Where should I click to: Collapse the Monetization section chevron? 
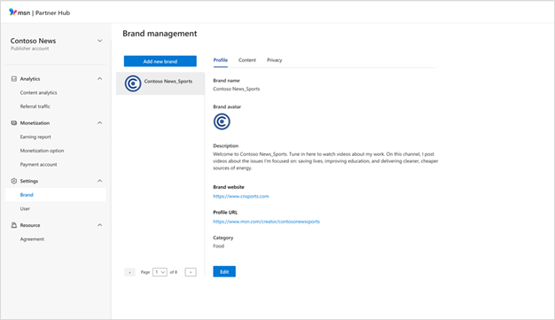coord(100,123)
